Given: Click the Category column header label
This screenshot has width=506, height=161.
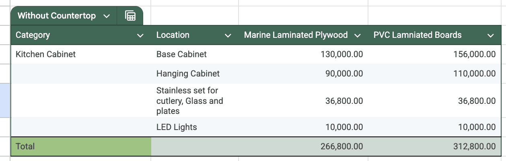Looking at the screenshot, I should (33, 35).
